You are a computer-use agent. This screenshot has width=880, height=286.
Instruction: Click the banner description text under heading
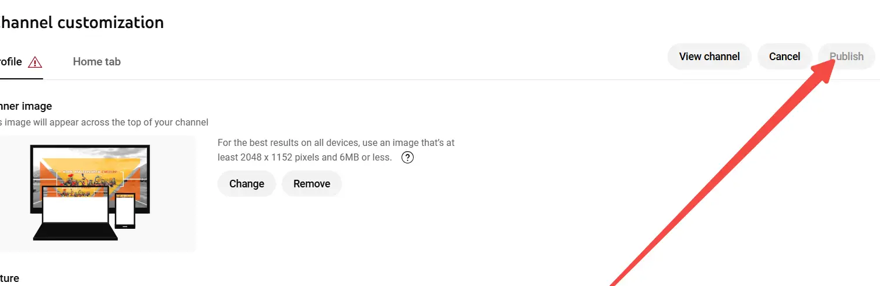click(104, 123)
